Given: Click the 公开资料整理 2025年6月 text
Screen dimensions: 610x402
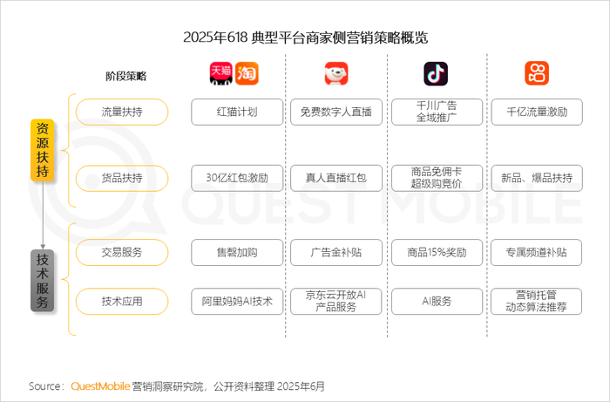Looking at the screenshot, I should point(268,386).
